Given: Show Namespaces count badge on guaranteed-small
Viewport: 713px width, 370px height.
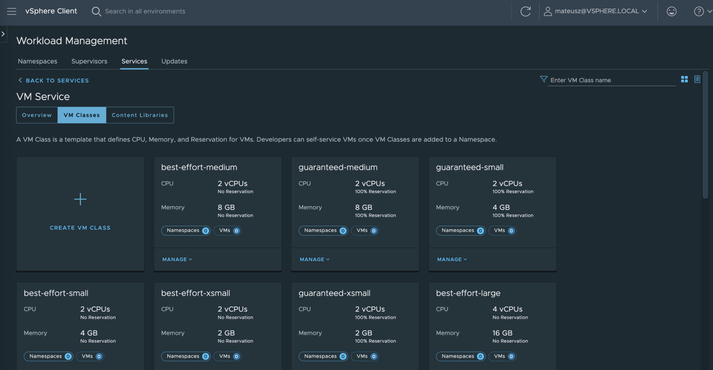Looking at the screenshot, I should pos(460,230).
